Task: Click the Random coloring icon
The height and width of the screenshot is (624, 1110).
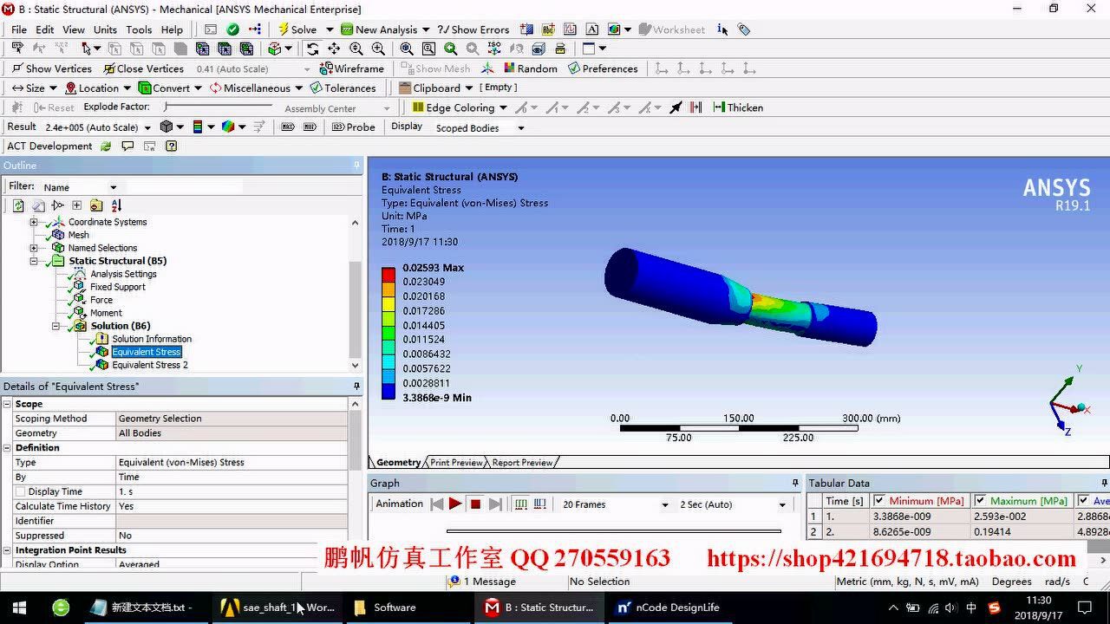Action: click(511, 68)
